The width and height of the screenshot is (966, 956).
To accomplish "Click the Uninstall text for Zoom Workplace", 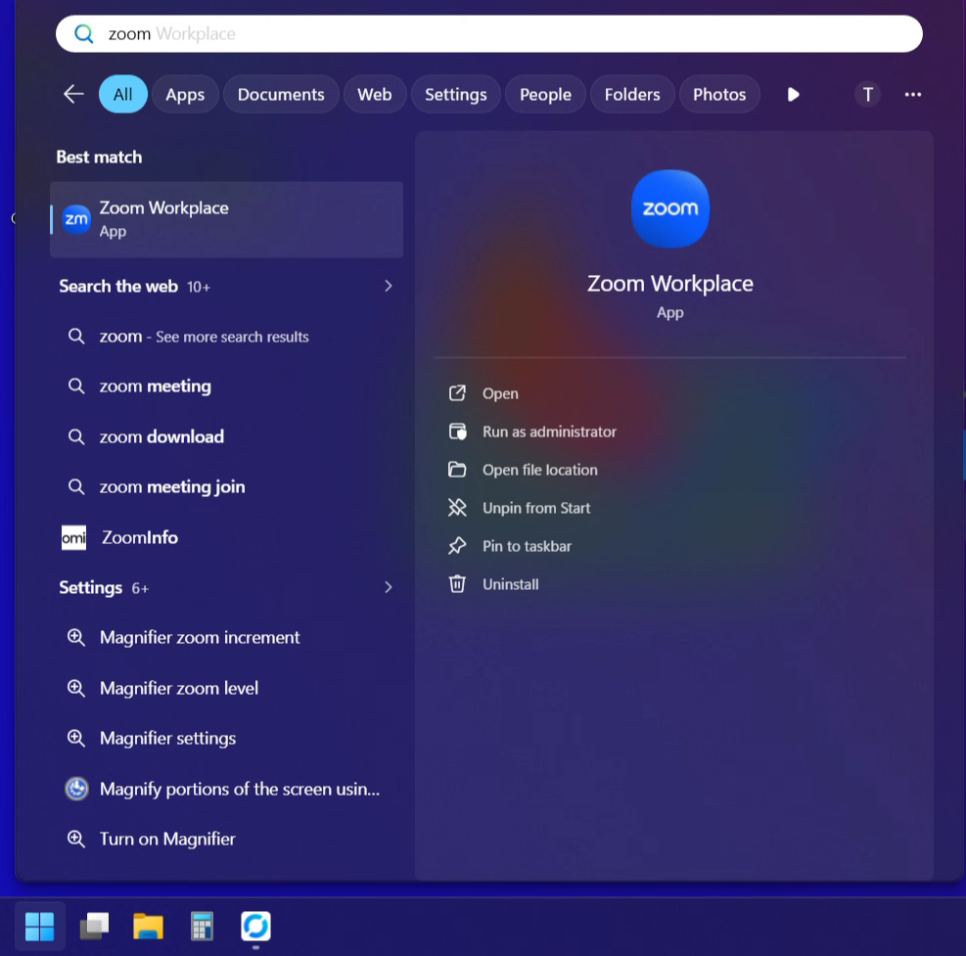I will 511,584.
